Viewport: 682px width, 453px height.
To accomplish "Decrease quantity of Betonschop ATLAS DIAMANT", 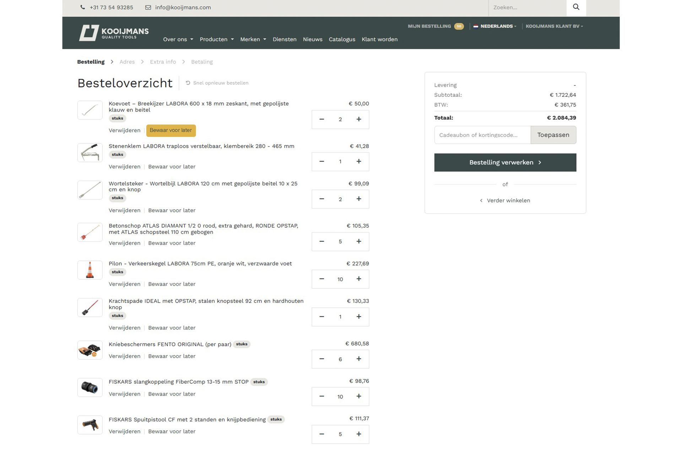I will point(321,242).
